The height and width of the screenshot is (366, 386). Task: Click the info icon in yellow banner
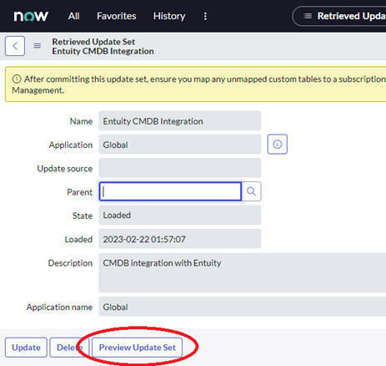pos(17,79)
